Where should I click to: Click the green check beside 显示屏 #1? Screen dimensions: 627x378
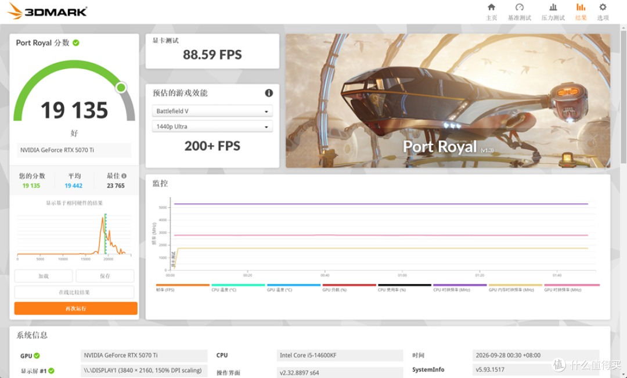pos(52,371)
